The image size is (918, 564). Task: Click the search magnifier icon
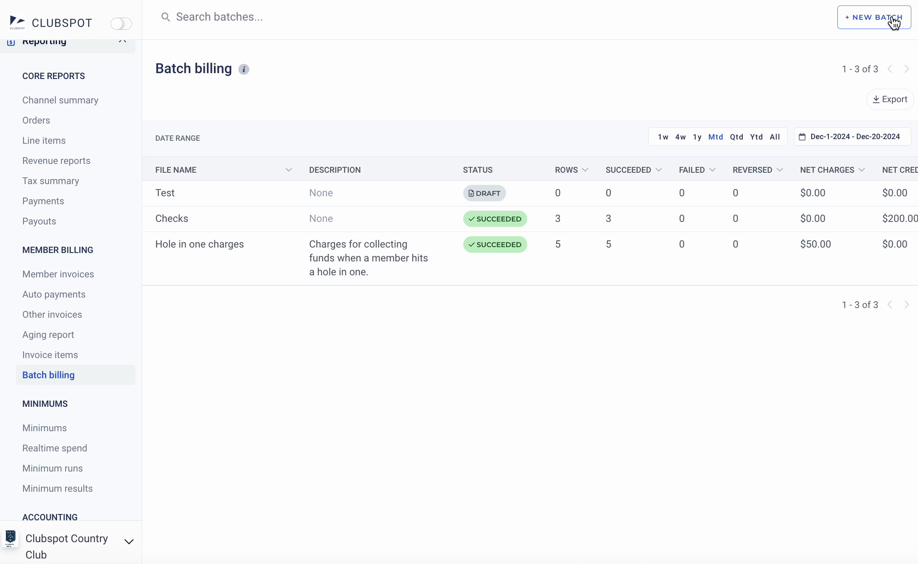pyautogui.click(x=166, y=17)
